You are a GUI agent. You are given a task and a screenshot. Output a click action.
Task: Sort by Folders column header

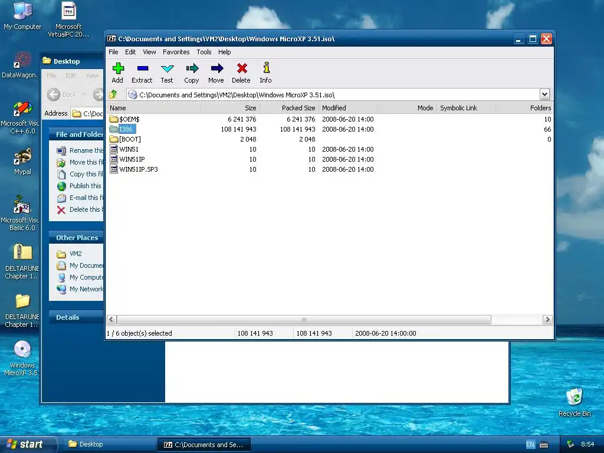tap(524, 108)
